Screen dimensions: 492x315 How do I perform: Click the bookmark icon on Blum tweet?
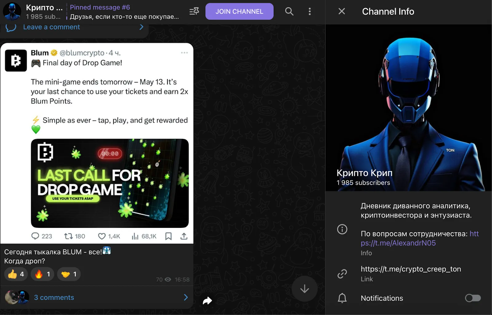(169, 236)
